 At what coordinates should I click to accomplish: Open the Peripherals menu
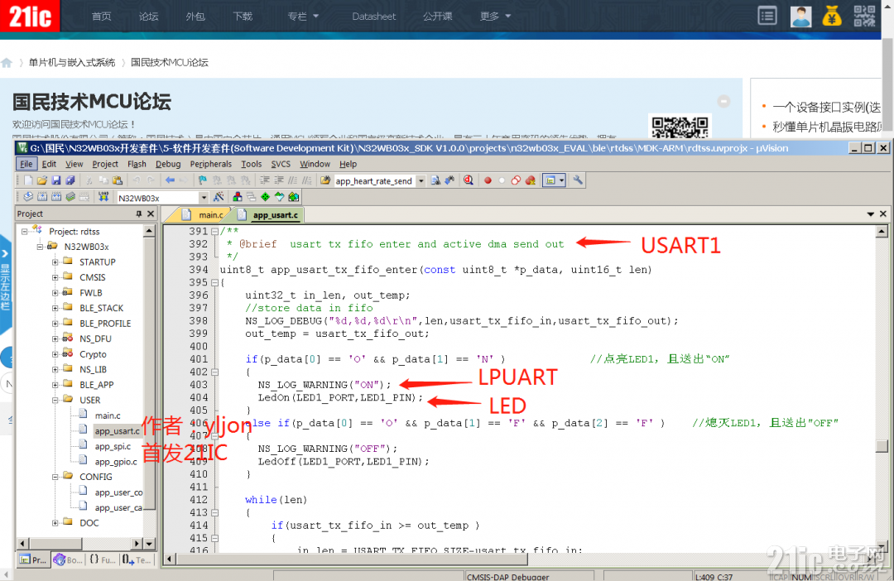[211, 164]
